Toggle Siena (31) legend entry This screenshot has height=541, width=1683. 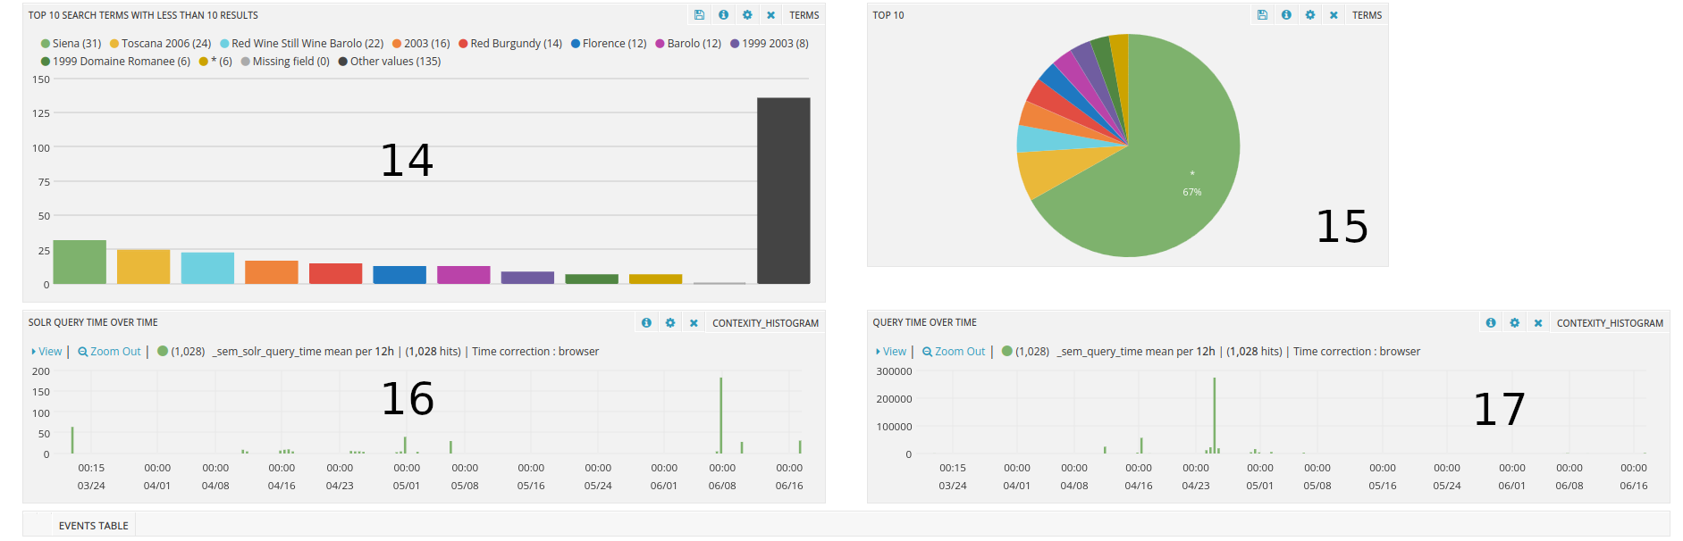click(71, 44)
